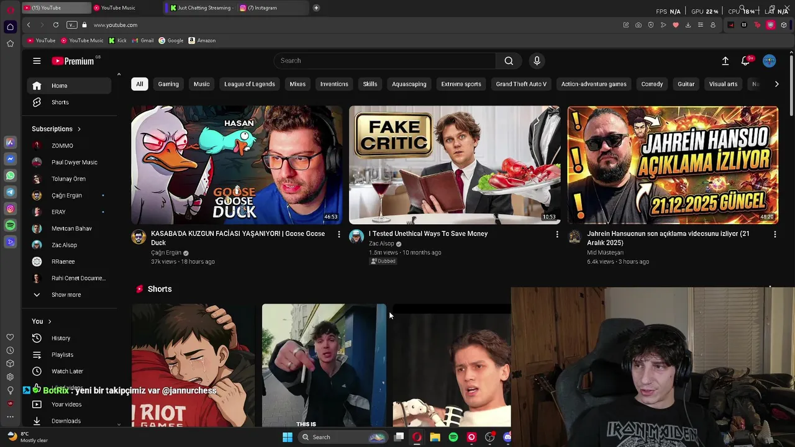
Task: Open Windows Start menu on taskbar
Action: pos(288,437)
